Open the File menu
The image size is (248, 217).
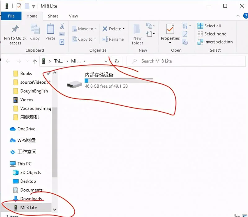(x=11, y=16)
